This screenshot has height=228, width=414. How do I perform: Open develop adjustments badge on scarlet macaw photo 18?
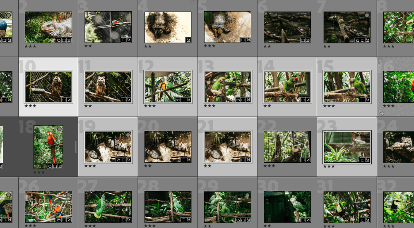coord(60,166)
